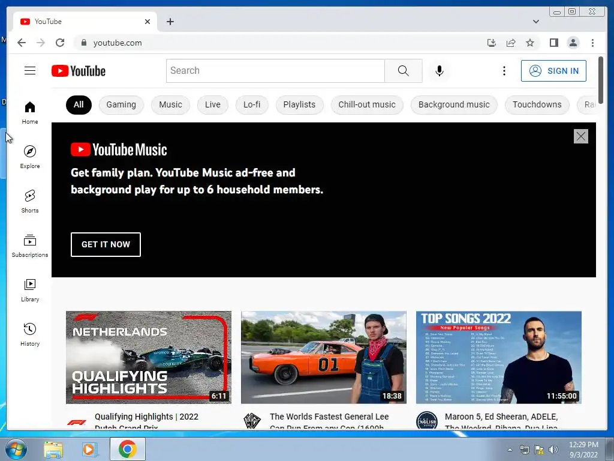Open General Lee orange car thumbnail
This screenshot has width=614, height=461.
pyautogui.click(x=323, y=357)
